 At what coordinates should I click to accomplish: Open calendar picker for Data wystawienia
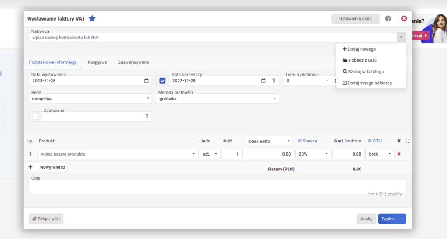click(x=146, y=81)
